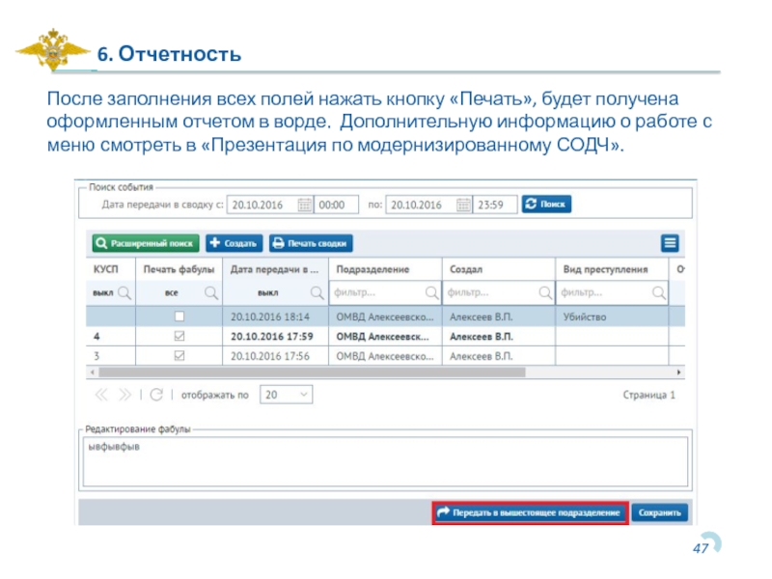Click the scrollbar left arrow
The width and height of the screenshot is (772, 579).
[92, 372]
